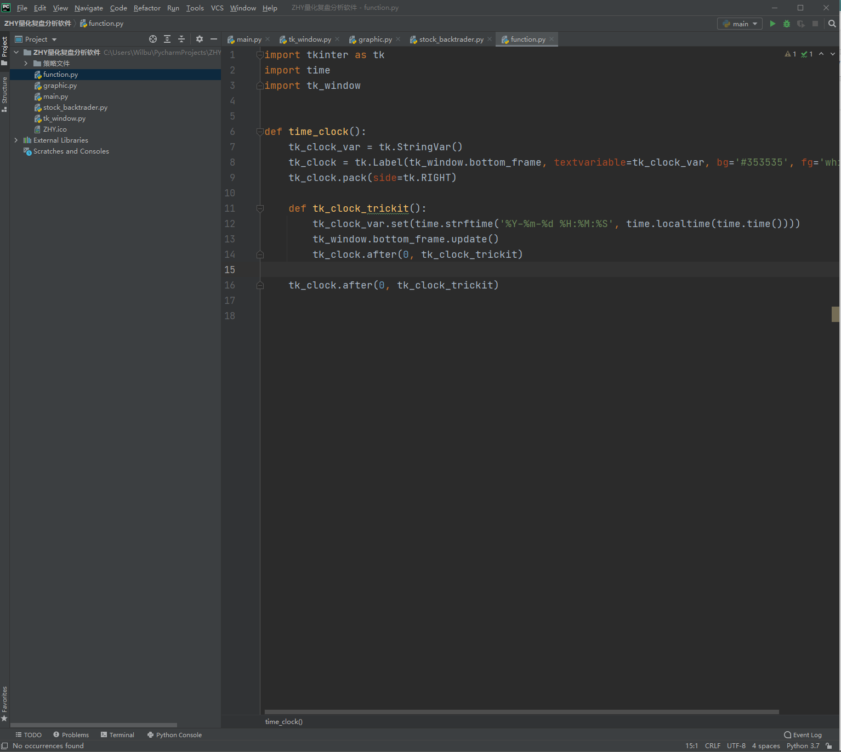Click Python 3.7 interpreter in status bar

[803, 745]
